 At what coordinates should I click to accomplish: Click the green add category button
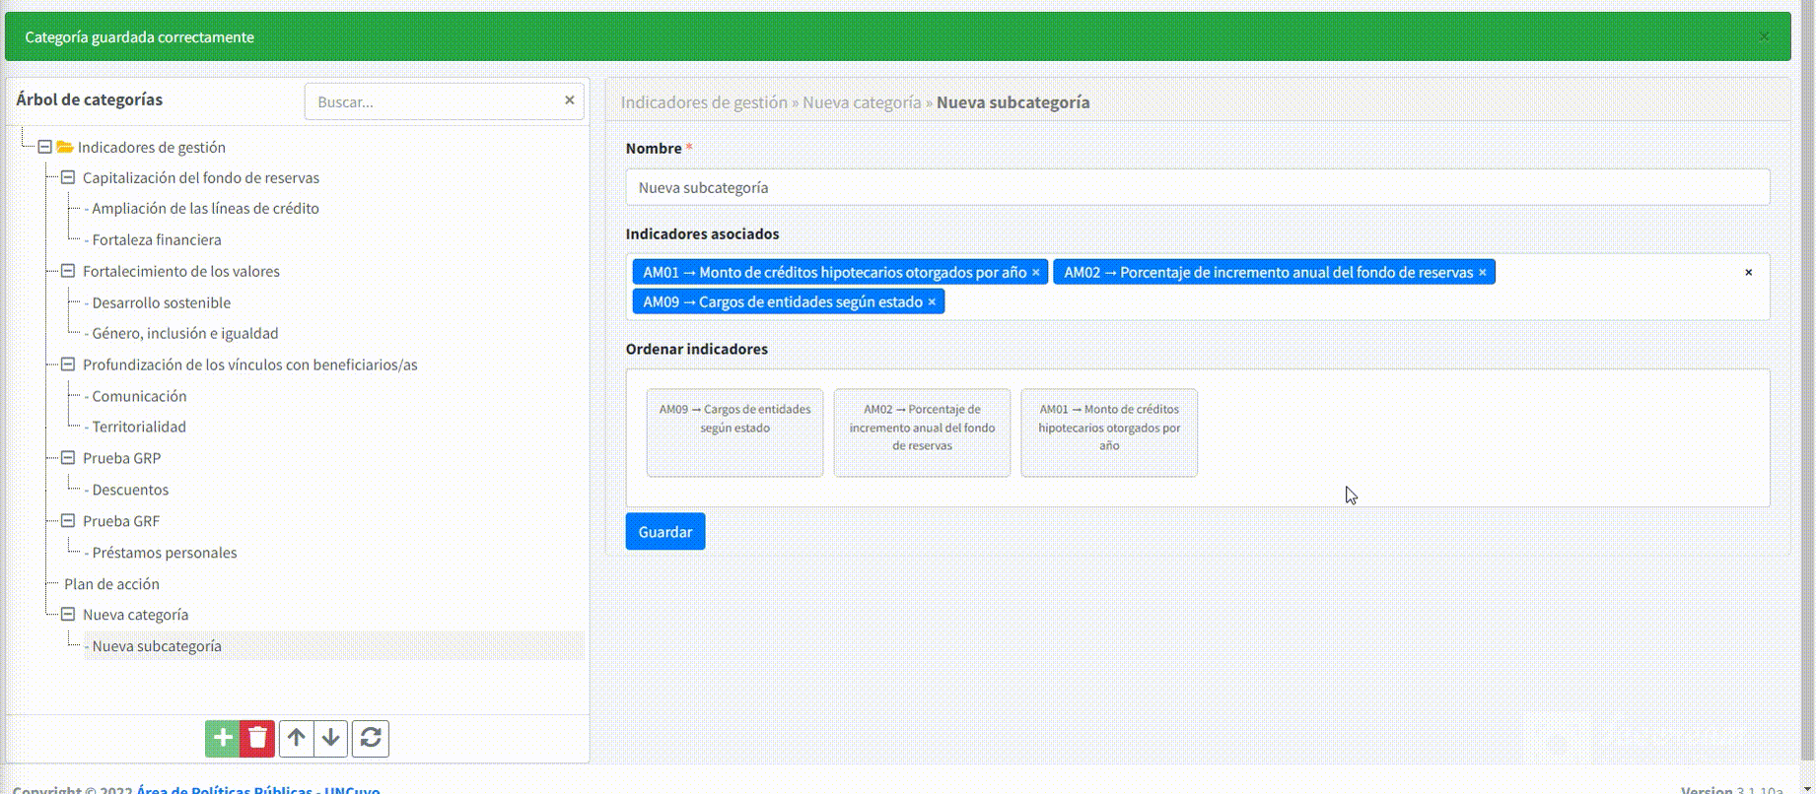[222, 738]
